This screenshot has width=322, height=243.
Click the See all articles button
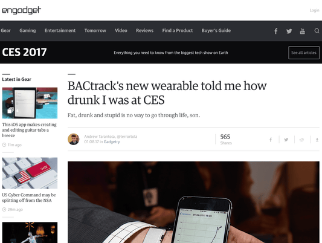point(304,53)
